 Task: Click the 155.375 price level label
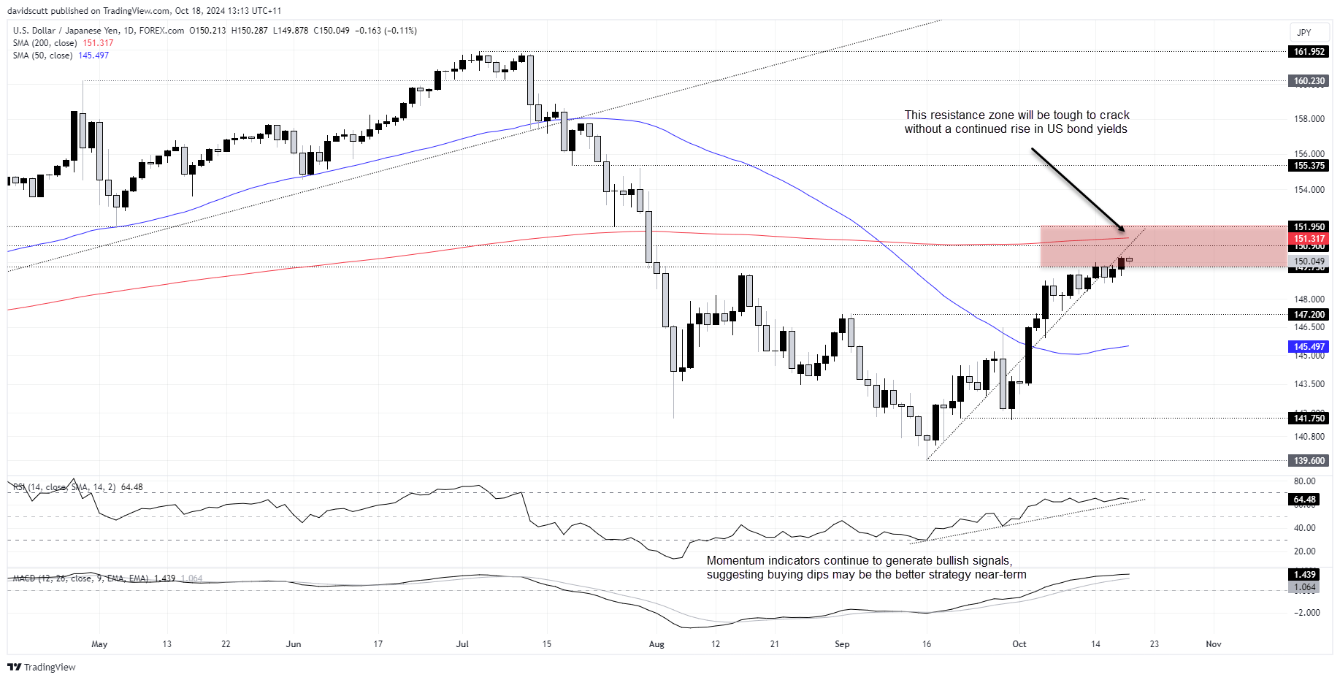pyautogui.click(x=1309, y=166)
